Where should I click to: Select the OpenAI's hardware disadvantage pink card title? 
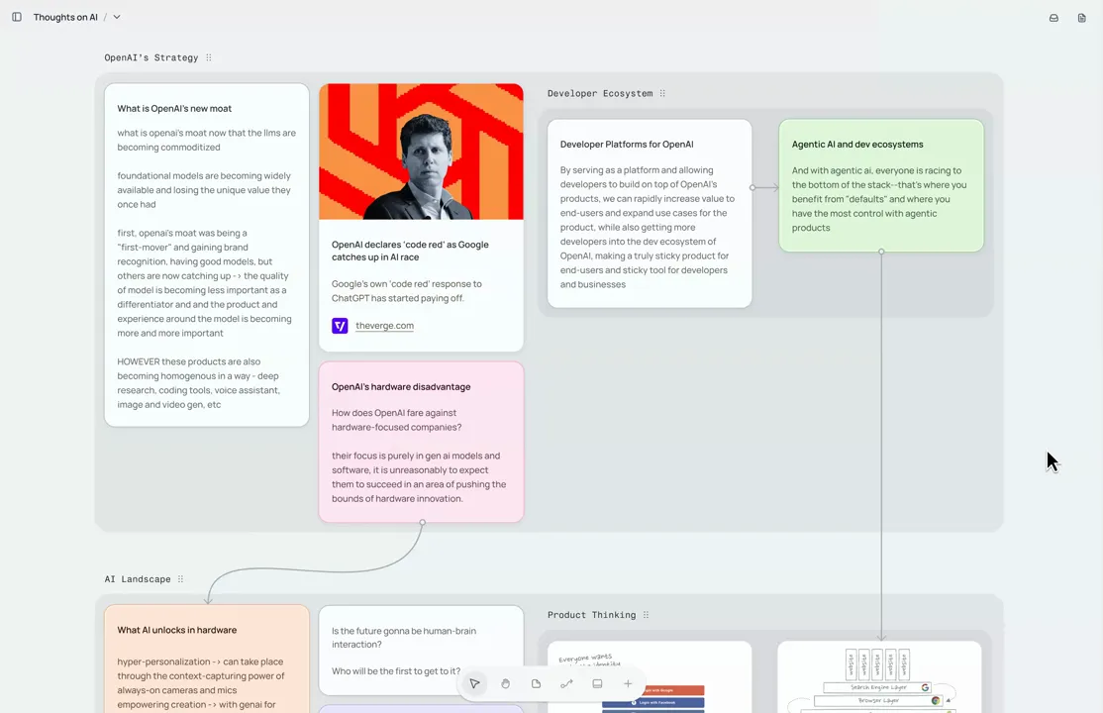tap(401, 386)
